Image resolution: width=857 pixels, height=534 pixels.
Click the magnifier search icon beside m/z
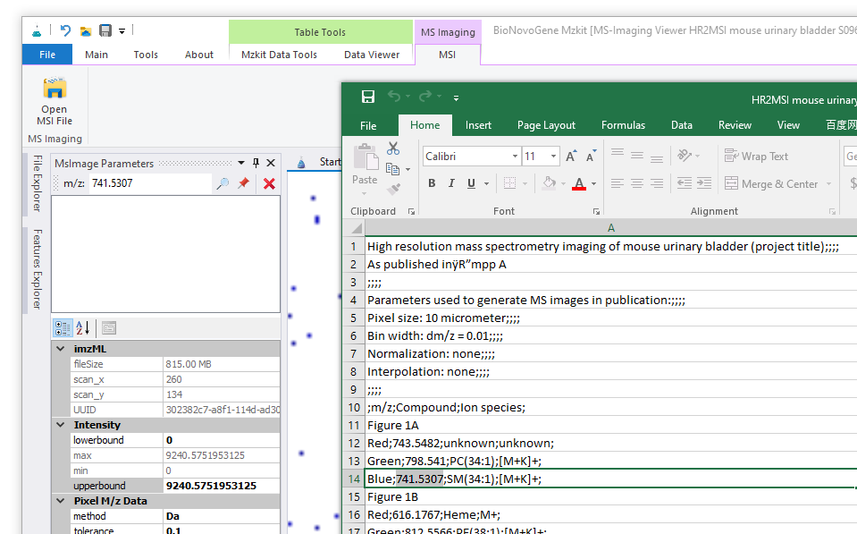[222, 183]
